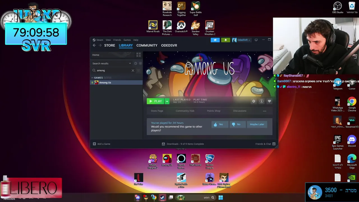The image size is (359, 202).
Task: Click the library search field with 'among'
Action: pyautogui.click(x=114, y=70)
